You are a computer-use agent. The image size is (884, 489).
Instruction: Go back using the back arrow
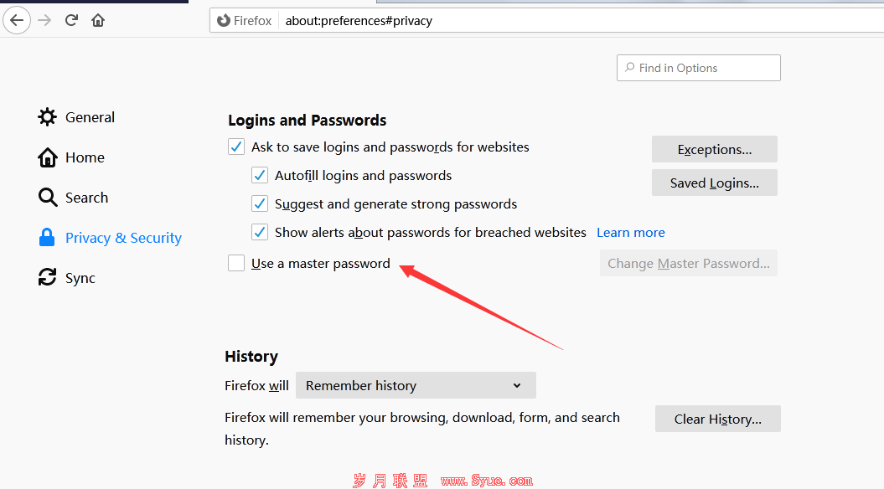(17, 21)
